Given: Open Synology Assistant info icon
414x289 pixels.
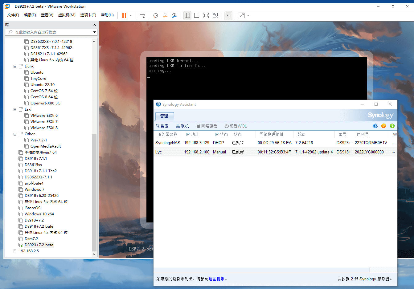Looking at the screenshot, I should pos(392,126).
